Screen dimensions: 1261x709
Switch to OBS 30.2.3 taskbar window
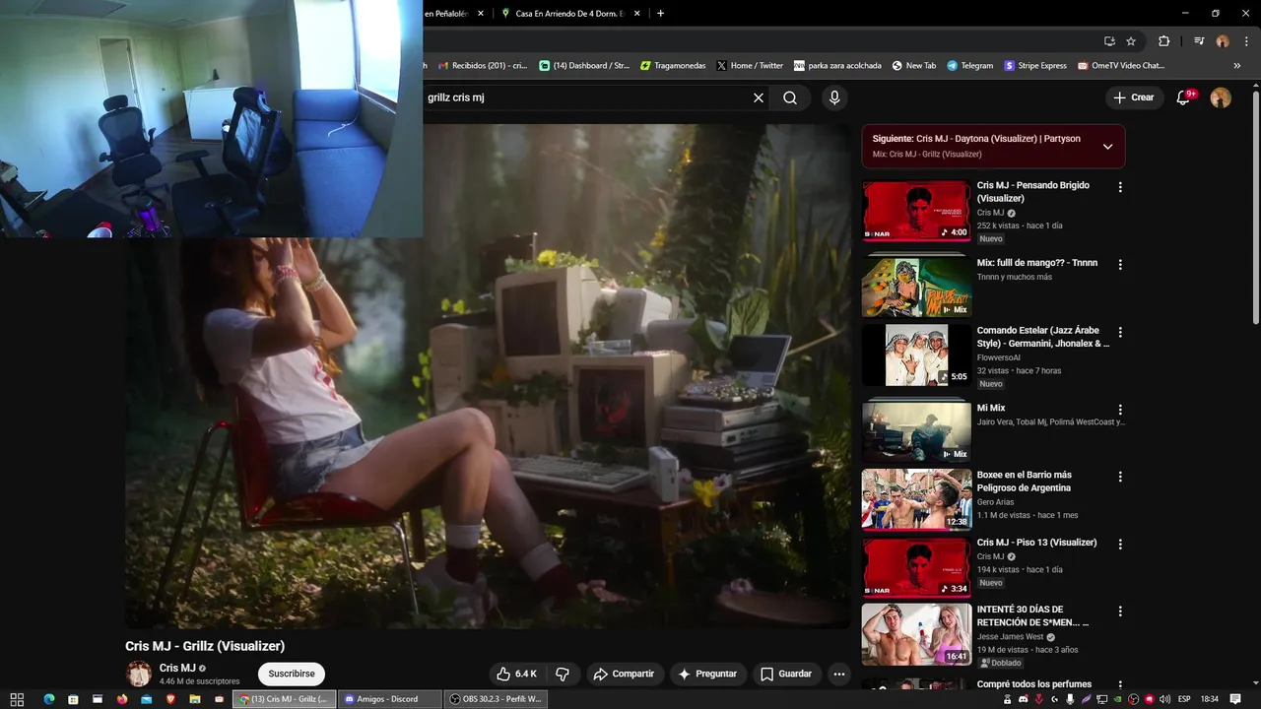tap(496, 699)
